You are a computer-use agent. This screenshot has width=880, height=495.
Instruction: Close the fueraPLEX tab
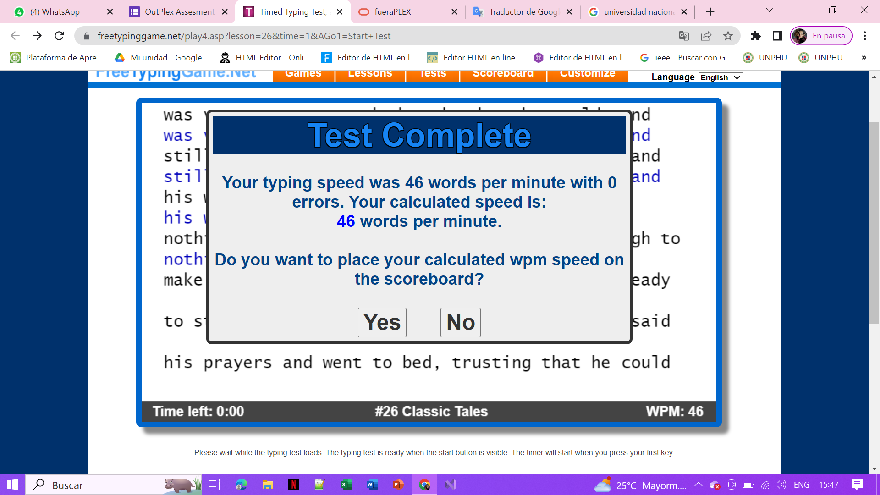point(454,12)
